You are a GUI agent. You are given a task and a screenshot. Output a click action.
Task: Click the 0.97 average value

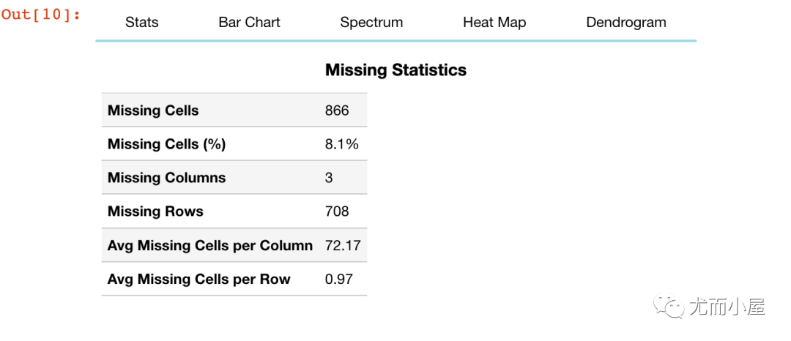click(339, 279)
